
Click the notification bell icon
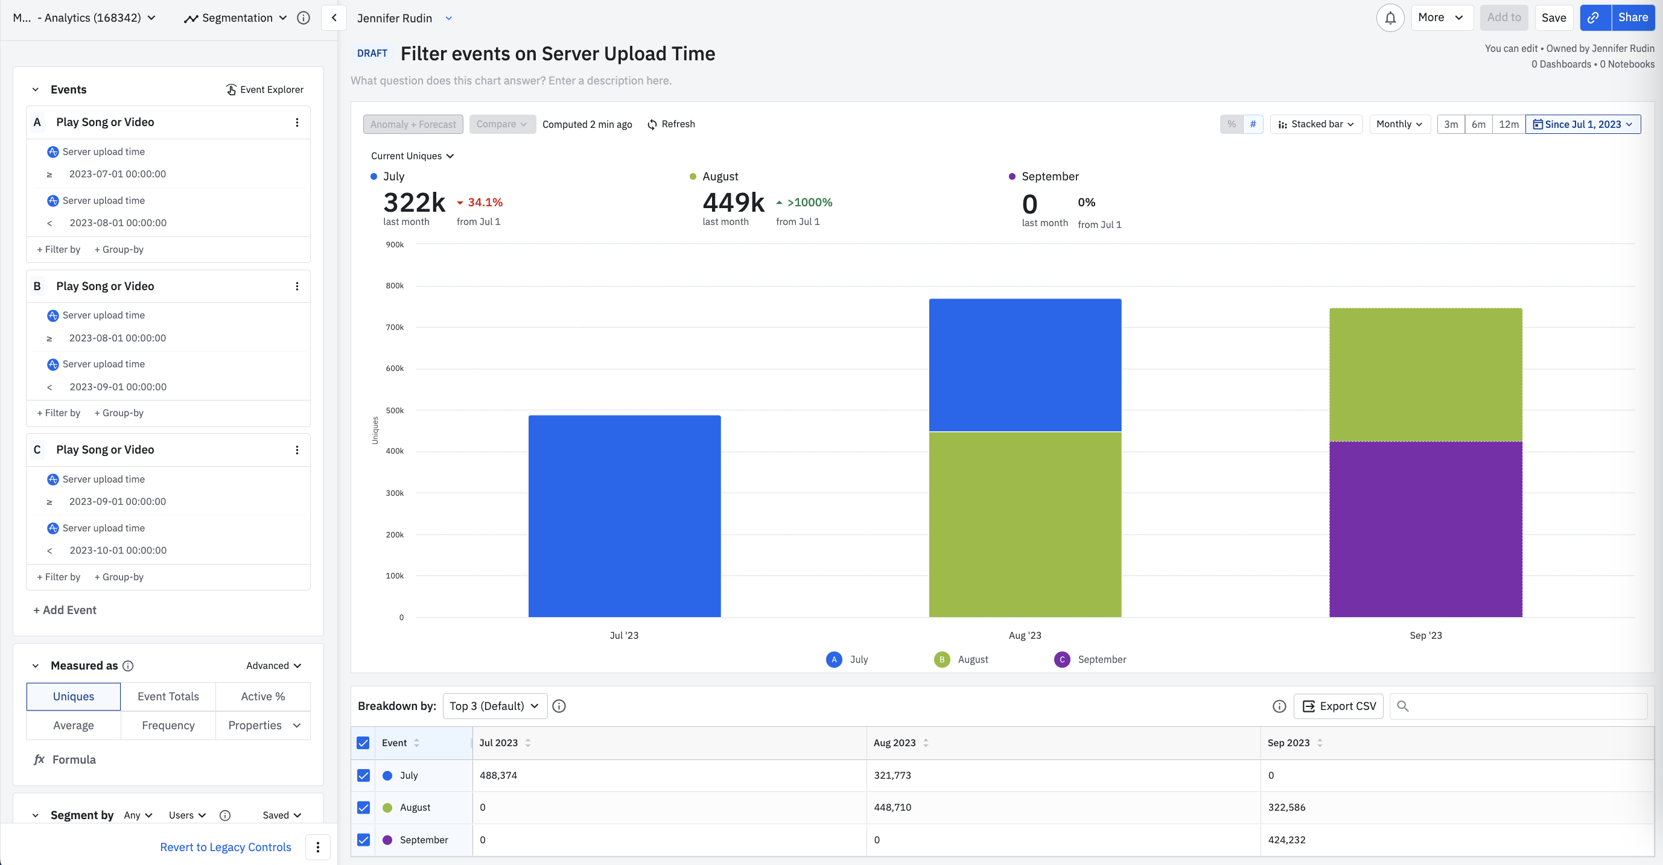pos(1390,18)
